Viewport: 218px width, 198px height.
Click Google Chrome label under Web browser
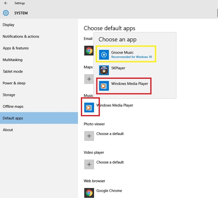tap(109, 191)
